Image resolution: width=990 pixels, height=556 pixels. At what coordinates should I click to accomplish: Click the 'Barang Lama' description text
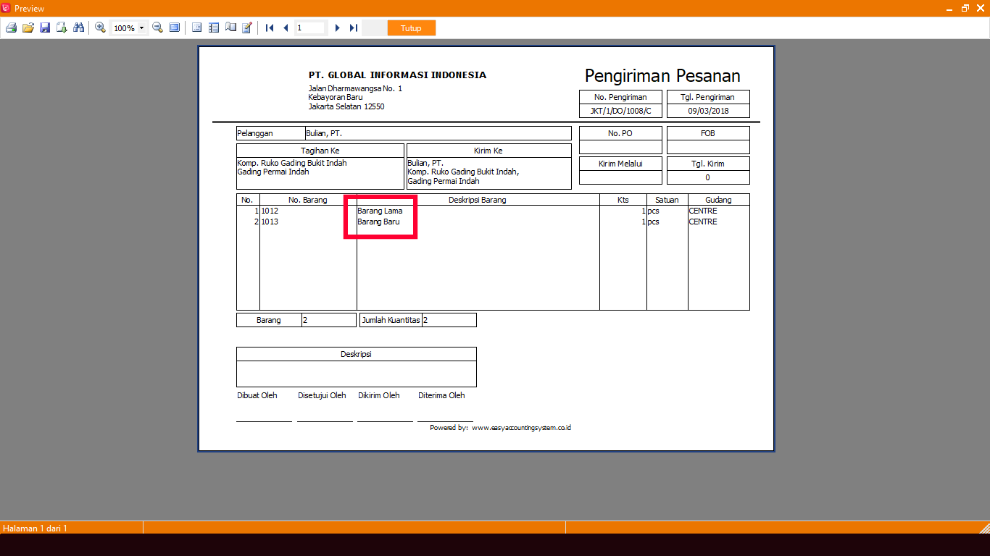tap(380, 211)
